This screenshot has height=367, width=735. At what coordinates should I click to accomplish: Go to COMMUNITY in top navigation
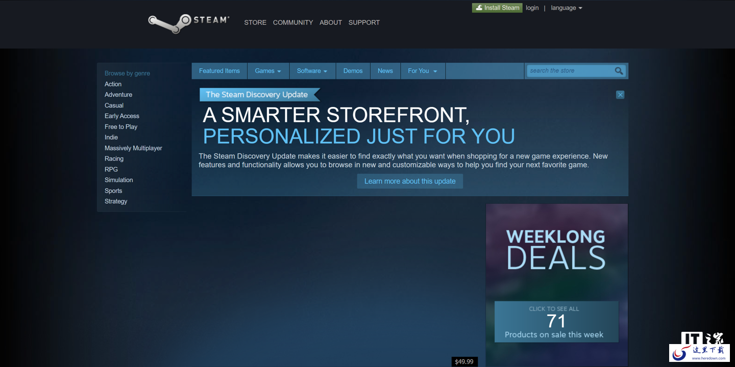point(293,22)
